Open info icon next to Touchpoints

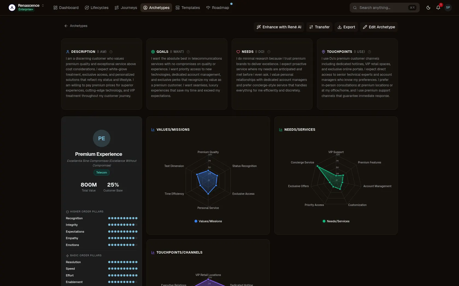[x=369, y=52]
